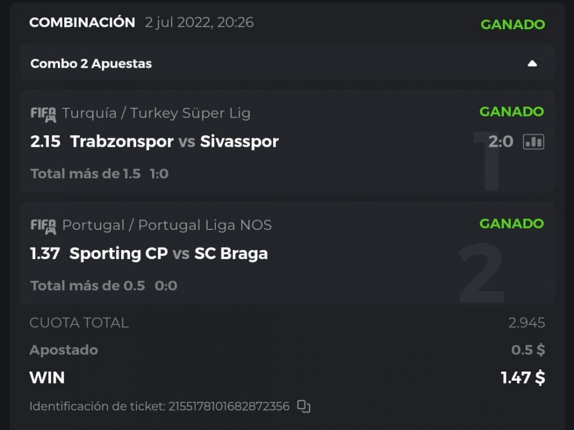574x430 pixels.
Task: Click the 2.945 total odds value
Action: click(526, 323)
